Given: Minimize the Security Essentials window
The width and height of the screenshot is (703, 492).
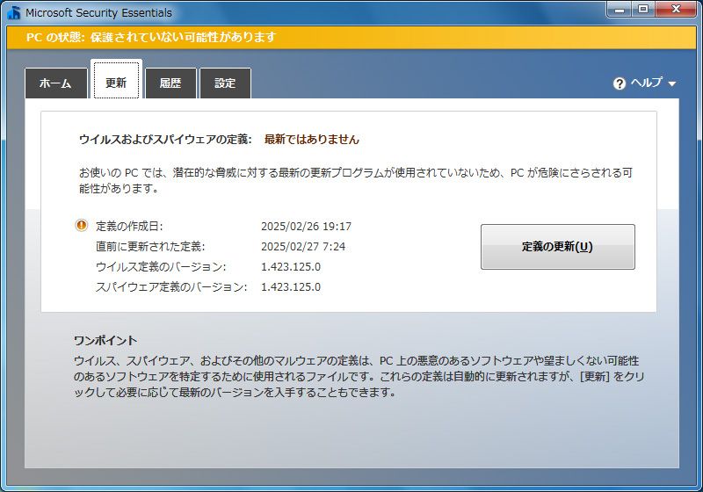Looking at the screenshot, I should 620,10.
